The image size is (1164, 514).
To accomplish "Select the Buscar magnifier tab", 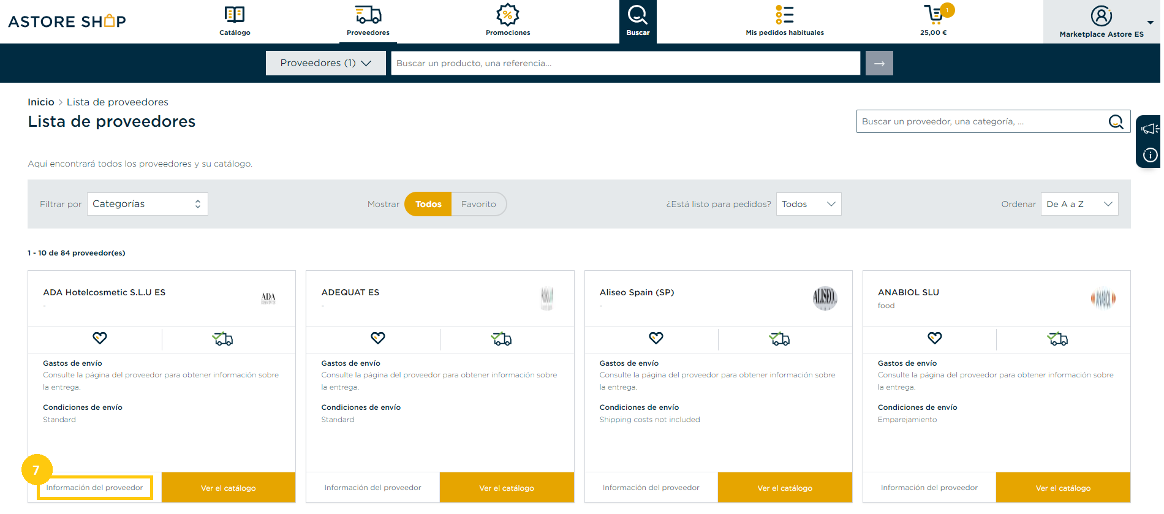I will (x=638, y=21).
